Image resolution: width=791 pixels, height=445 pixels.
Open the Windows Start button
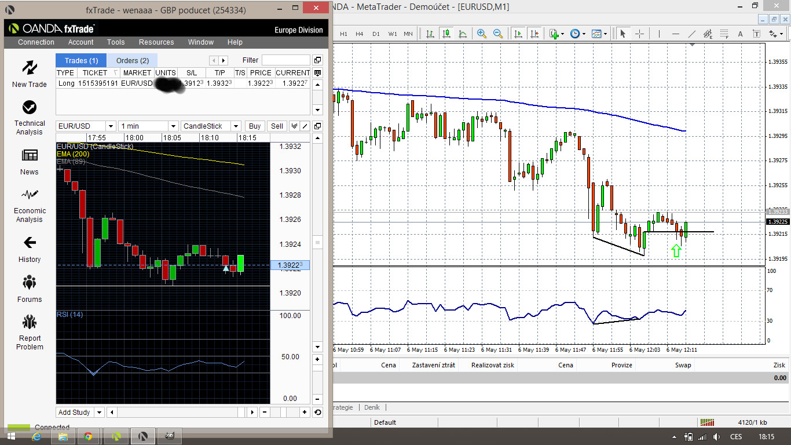point(10,436)
